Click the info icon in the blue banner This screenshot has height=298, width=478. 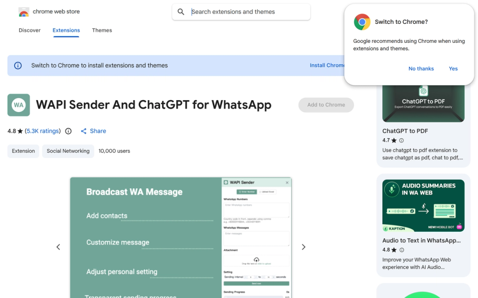coord(18,65)
